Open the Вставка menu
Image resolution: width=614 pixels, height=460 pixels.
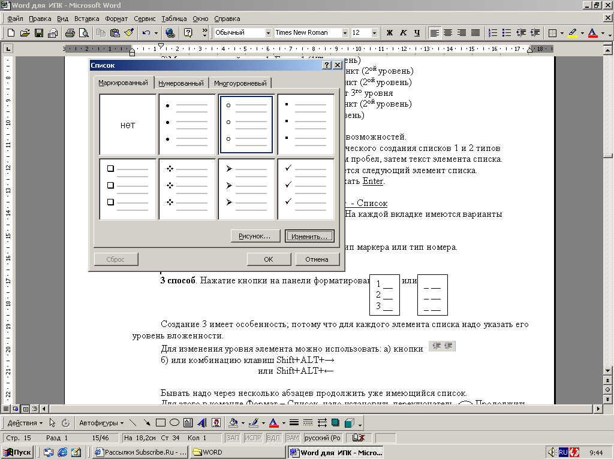[x=86, y=19]
